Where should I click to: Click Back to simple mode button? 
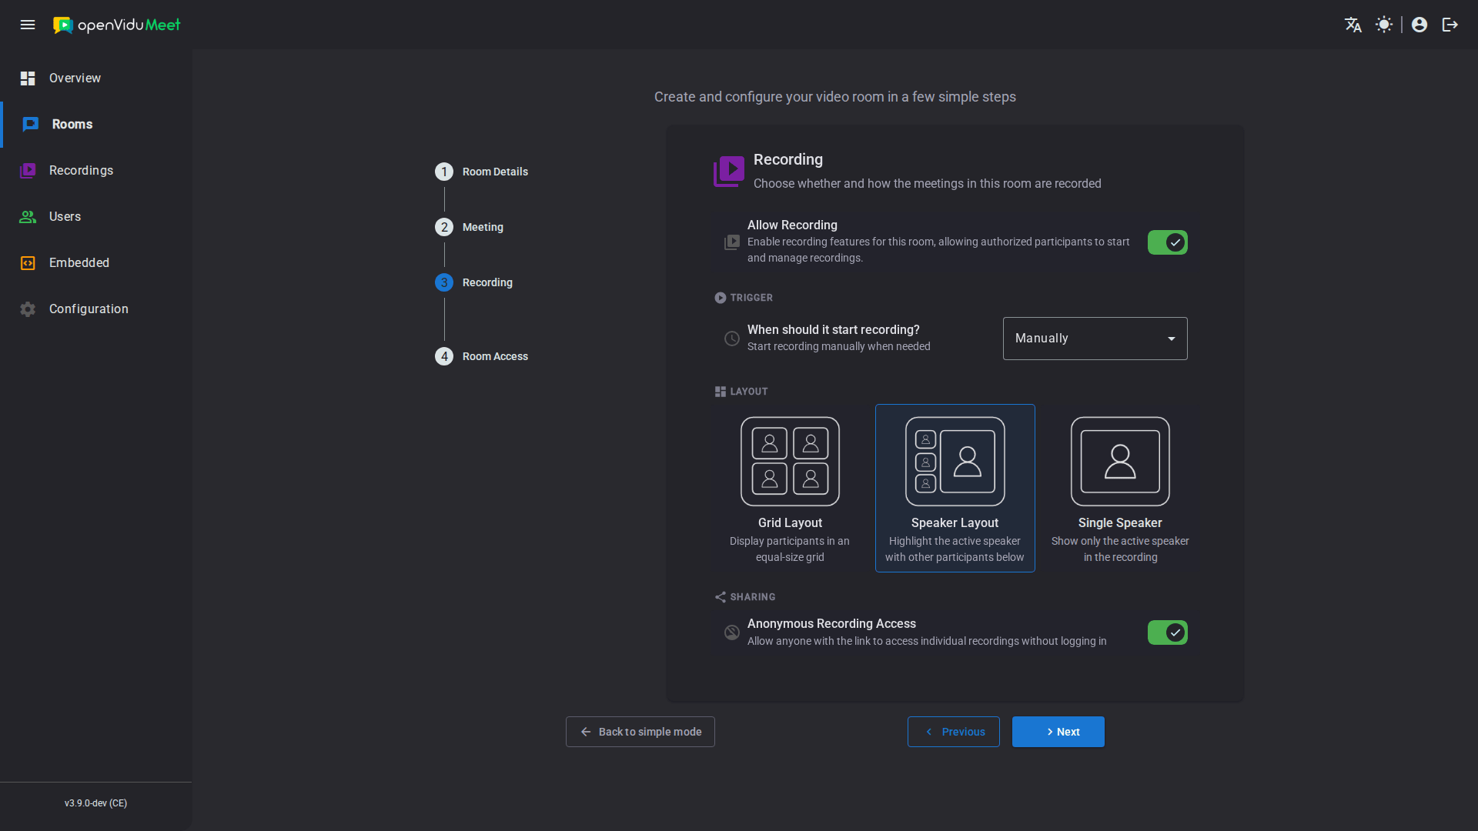640,732
